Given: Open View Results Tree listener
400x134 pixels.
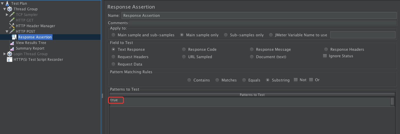Looking at the screenshot, I should pyautogui.click(x=31, y=43).
